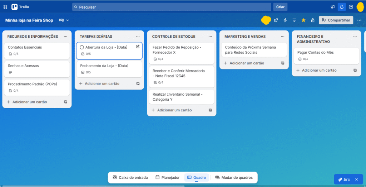366x187 pixels.
Task: Open the board visibility lock icon
Action: tap(312, 20)
